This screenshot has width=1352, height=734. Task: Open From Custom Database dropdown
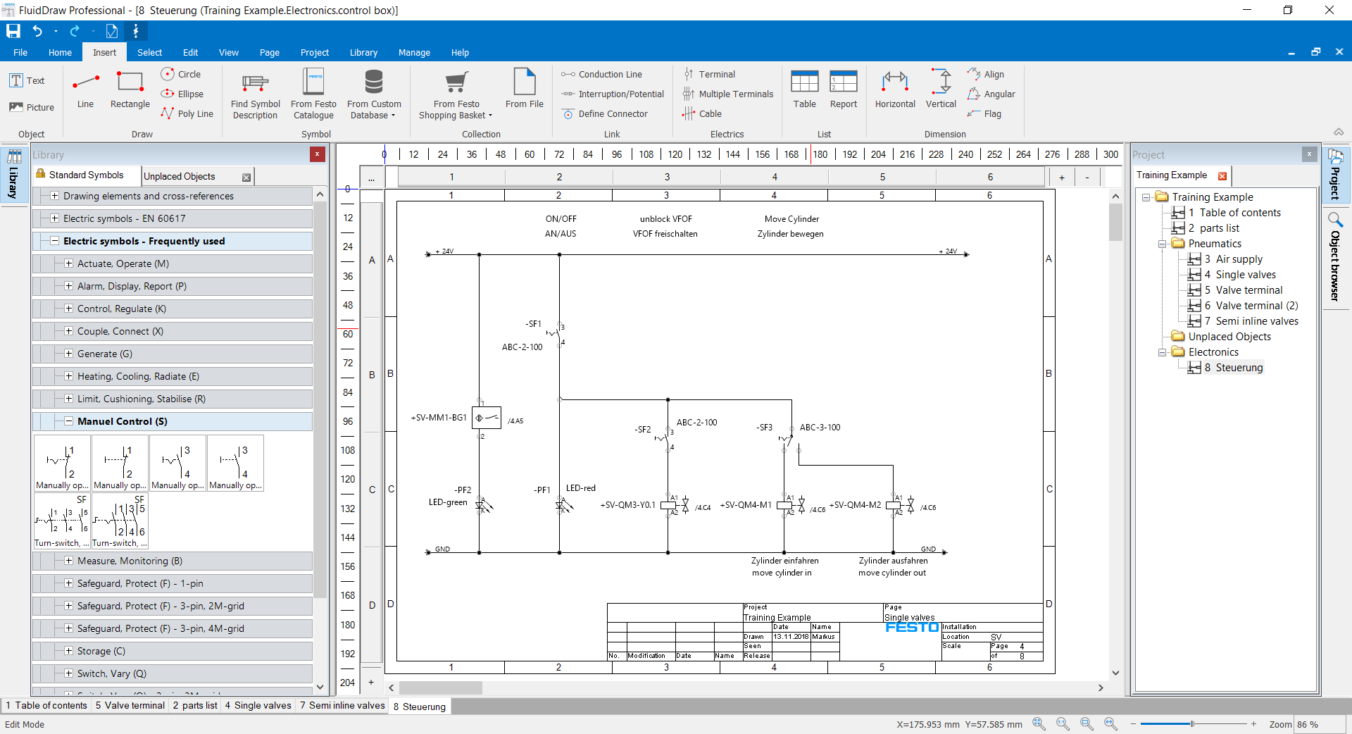(x=374, y=95)
